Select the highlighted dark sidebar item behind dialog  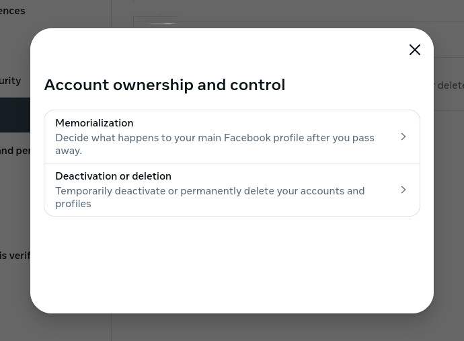(x=15, y=115)
